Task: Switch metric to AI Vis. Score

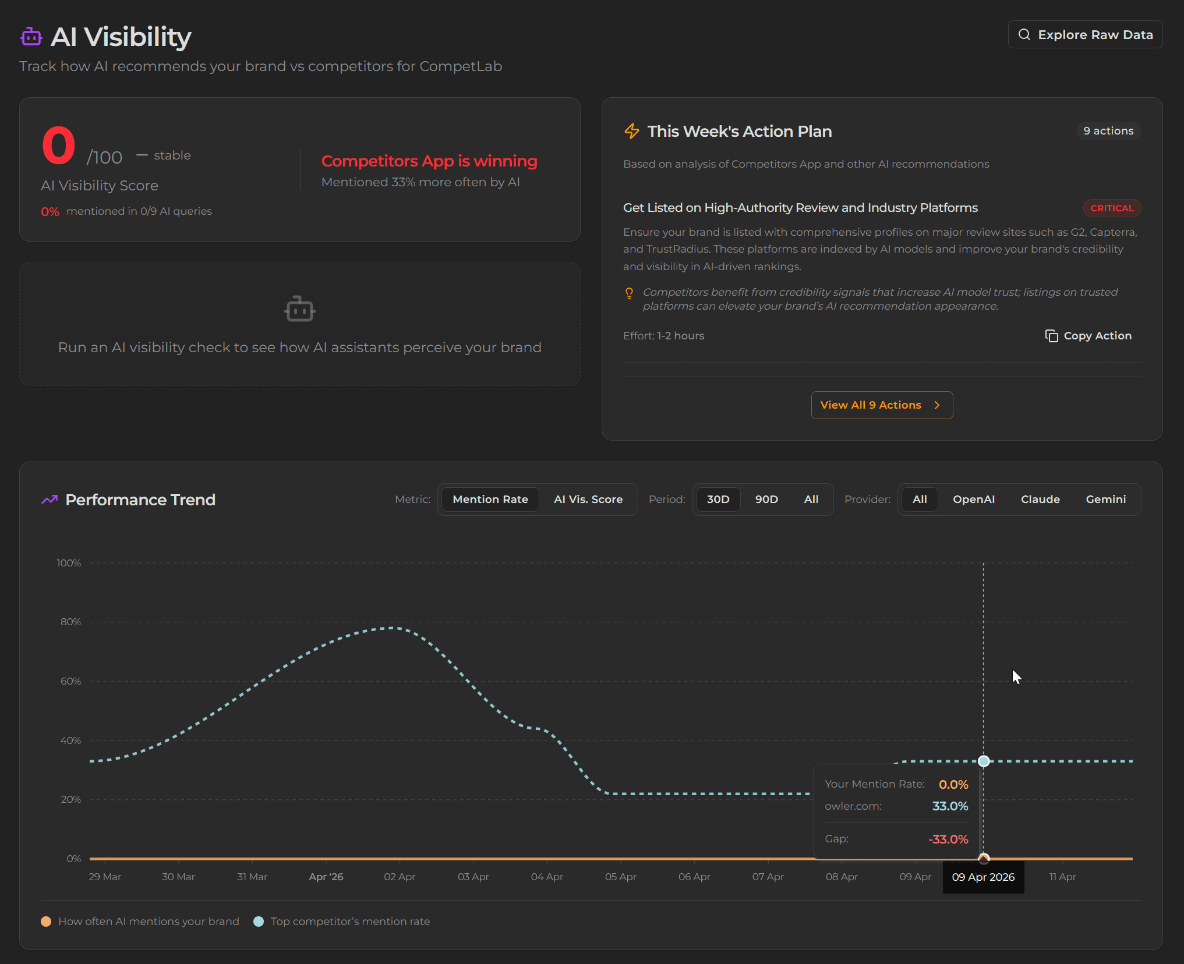Action: (588, 499)
